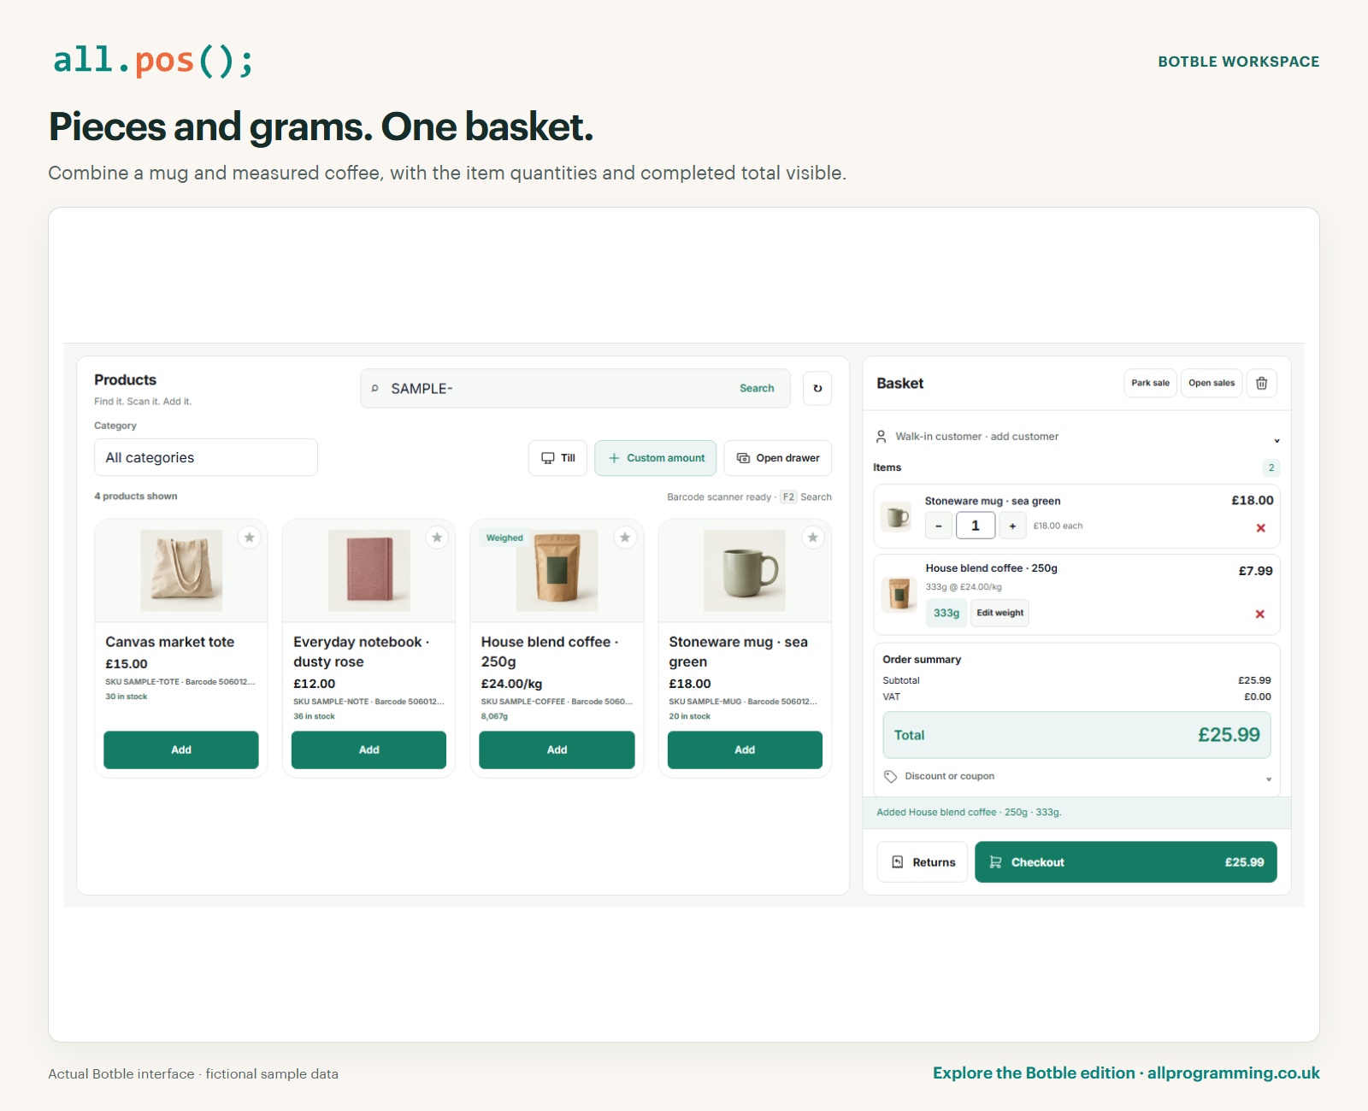The height and width of the screenshot is (1111, 1368).
Task: Add a Custom amount
Action: (x=656, y=458)
